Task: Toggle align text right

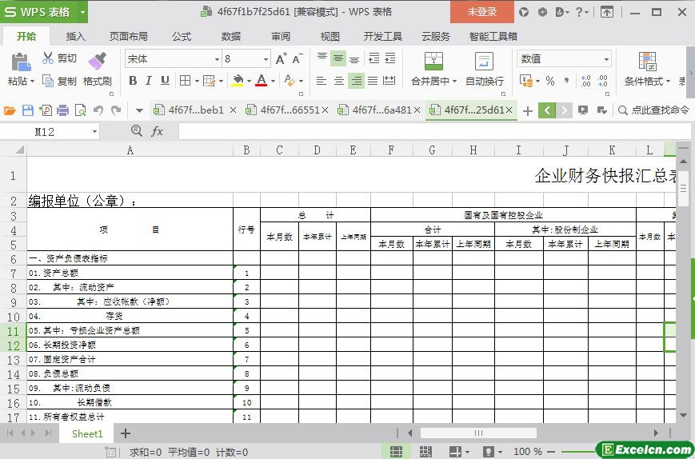Action: point(356,81)
